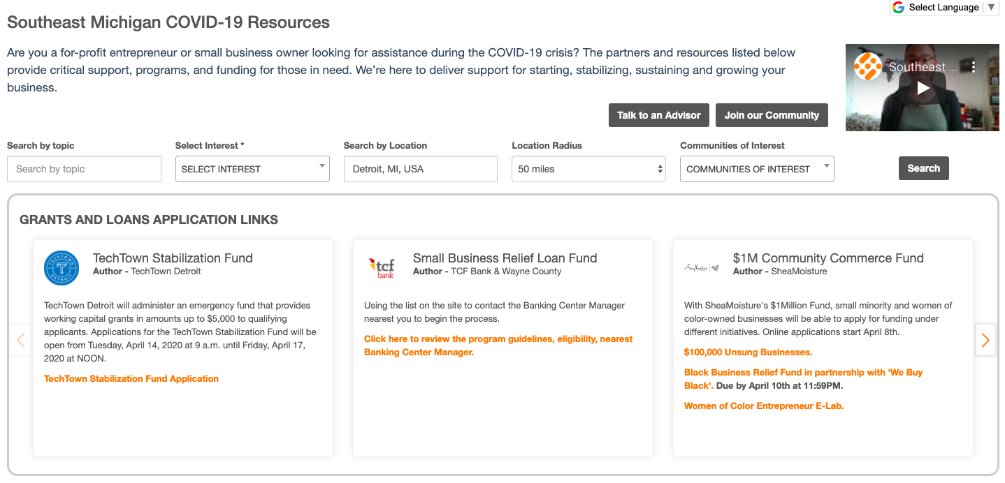Image resolution: width=1005 pixels, height=483 pixels.
Task: Click the Search by topic field
Action: (84, 169)
